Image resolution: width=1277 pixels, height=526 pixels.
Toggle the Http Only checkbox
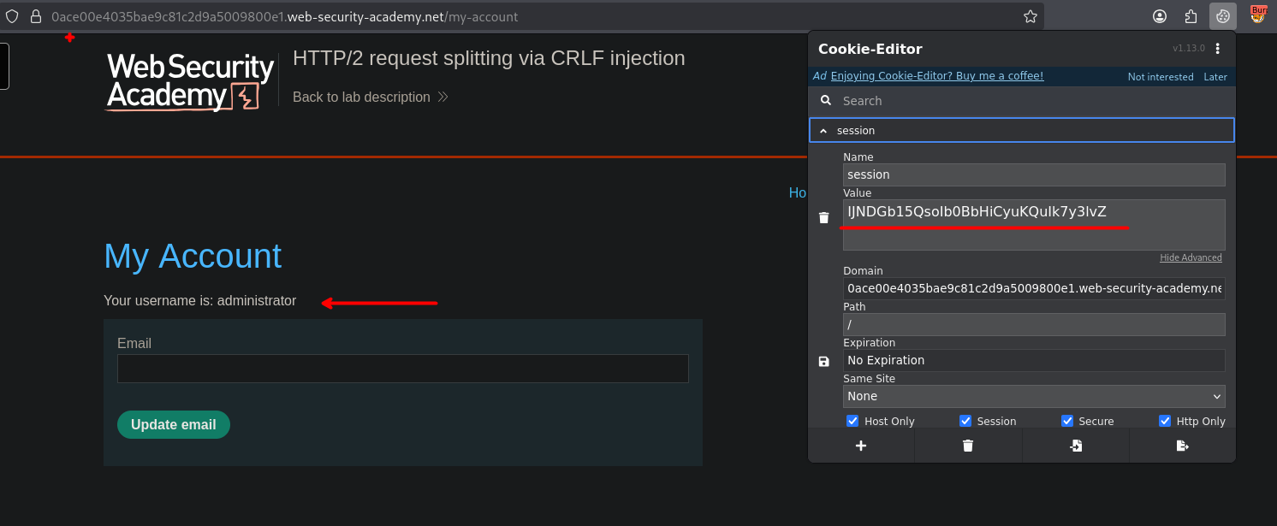point(1165,421)
